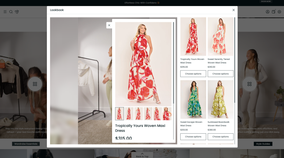The height and width of the screenshot is (158, 284).
Task: Close the Lookbook dialog
Action: [234, 10]
